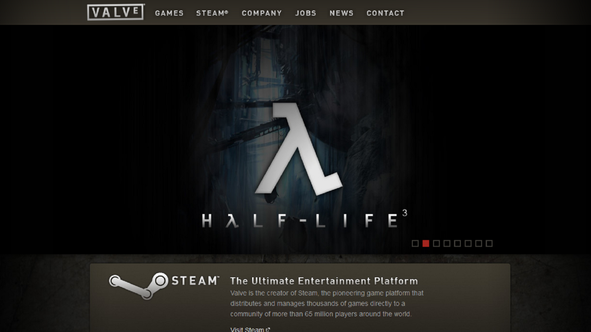Select the sixth slideshow indicator square
Image resolution: width=591 pixels, height=332 pixels.
tap(468, 243)
